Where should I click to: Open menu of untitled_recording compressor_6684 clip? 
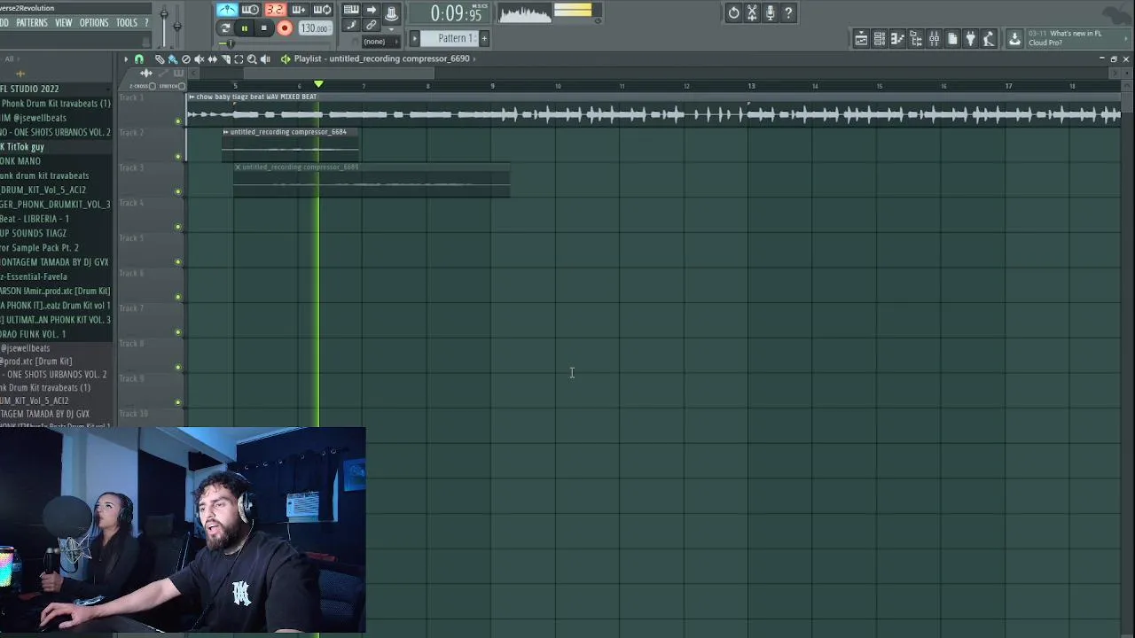[226, 132]
